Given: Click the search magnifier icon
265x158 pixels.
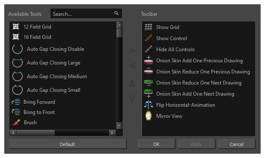Looking at the screenshot, I should tap(116, 13).
